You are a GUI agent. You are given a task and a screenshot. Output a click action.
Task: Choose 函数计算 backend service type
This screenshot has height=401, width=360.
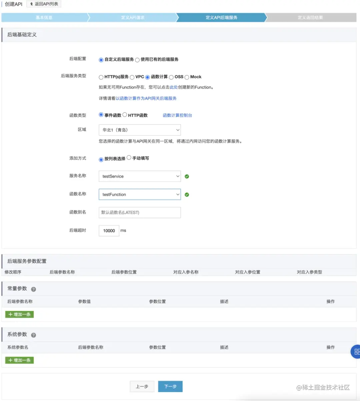[147, 77]
